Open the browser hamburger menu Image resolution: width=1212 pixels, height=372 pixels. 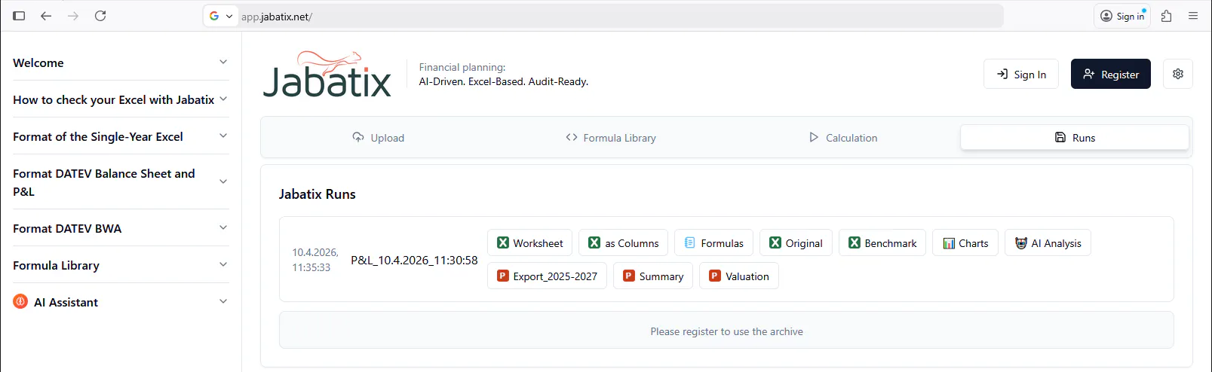1193,16
